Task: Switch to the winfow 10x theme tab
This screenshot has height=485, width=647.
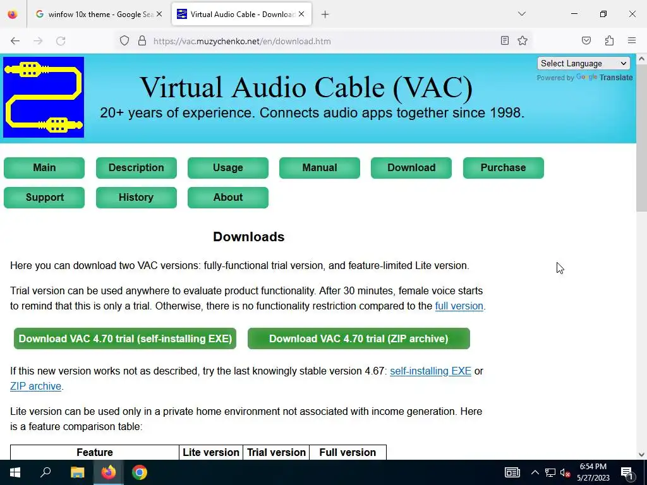Action: click(99, 14)
